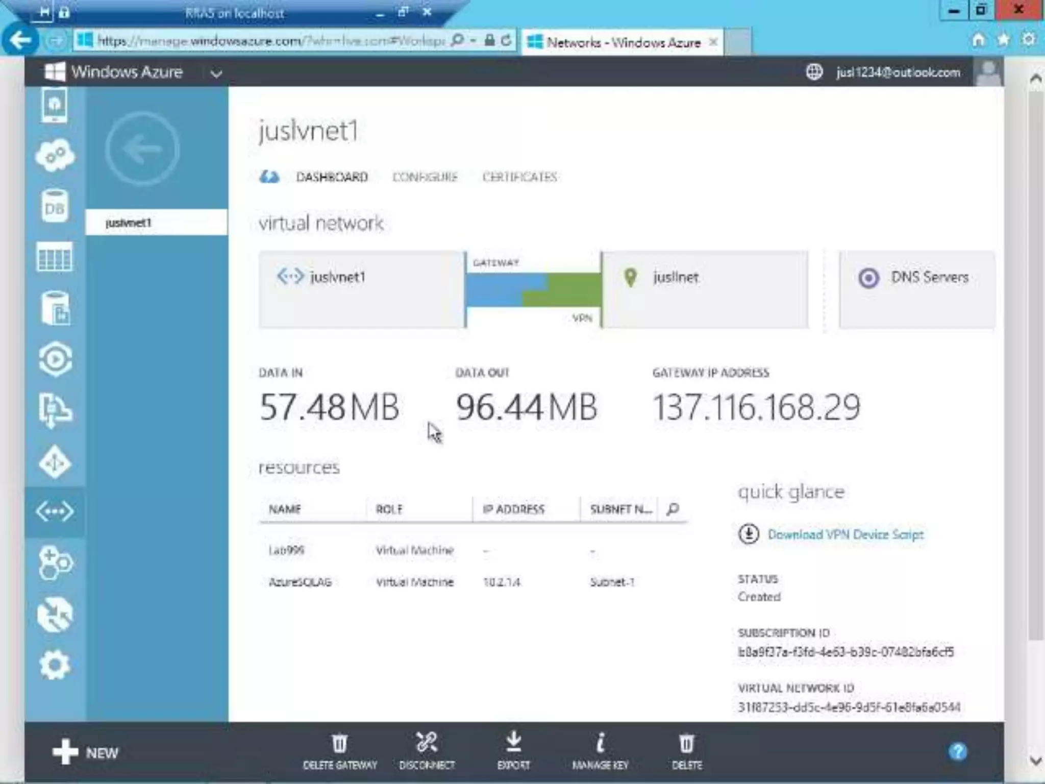Screen dimensions: 1045x784
Task: Open a new browser tab
Action: click(x=738, y=42)
